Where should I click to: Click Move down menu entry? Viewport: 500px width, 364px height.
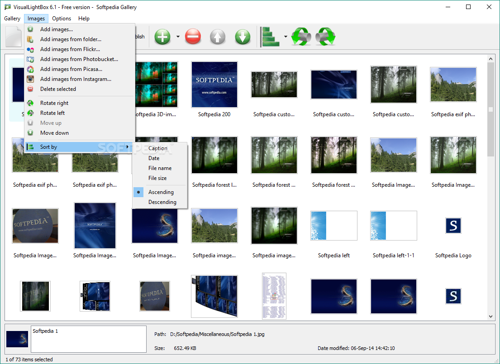80,133
